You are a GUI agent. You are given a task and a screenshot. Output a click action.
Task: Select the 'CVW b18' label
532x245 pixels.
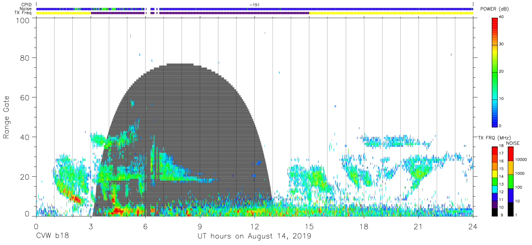pyautogui.click(x=52, y=236)
